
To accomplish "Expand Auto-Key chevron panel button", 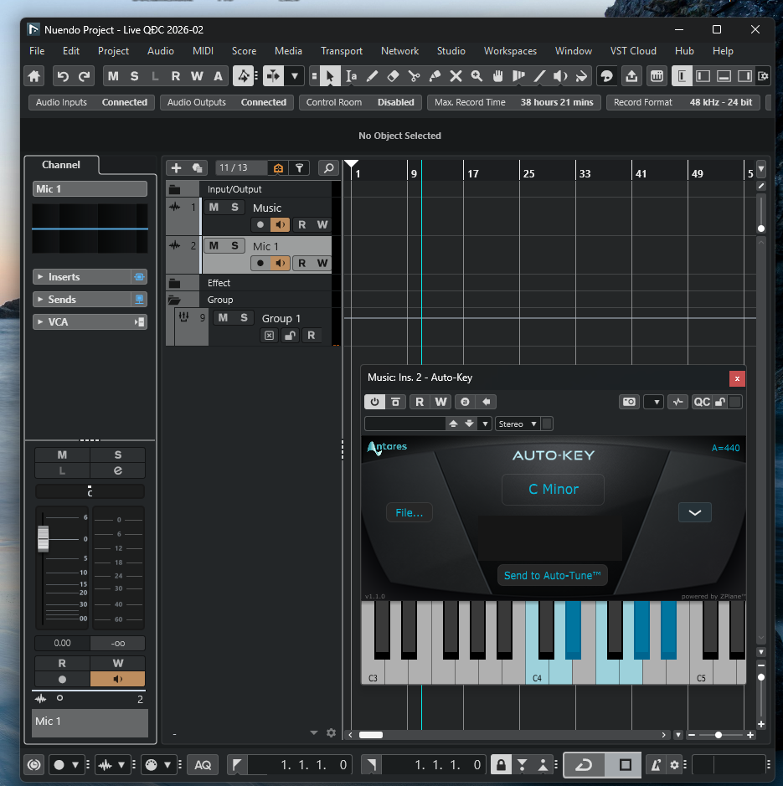I will pyautogui.click(x=695, y=513).
